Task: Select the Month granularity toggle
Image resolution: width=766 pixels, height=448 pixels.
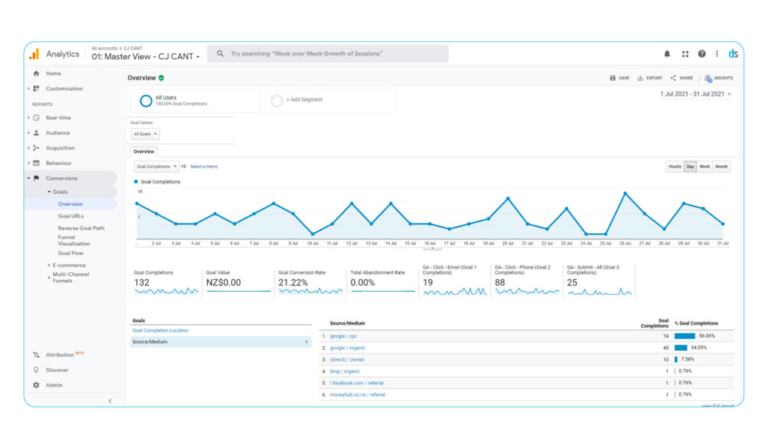Action: (x=721, y=167)
